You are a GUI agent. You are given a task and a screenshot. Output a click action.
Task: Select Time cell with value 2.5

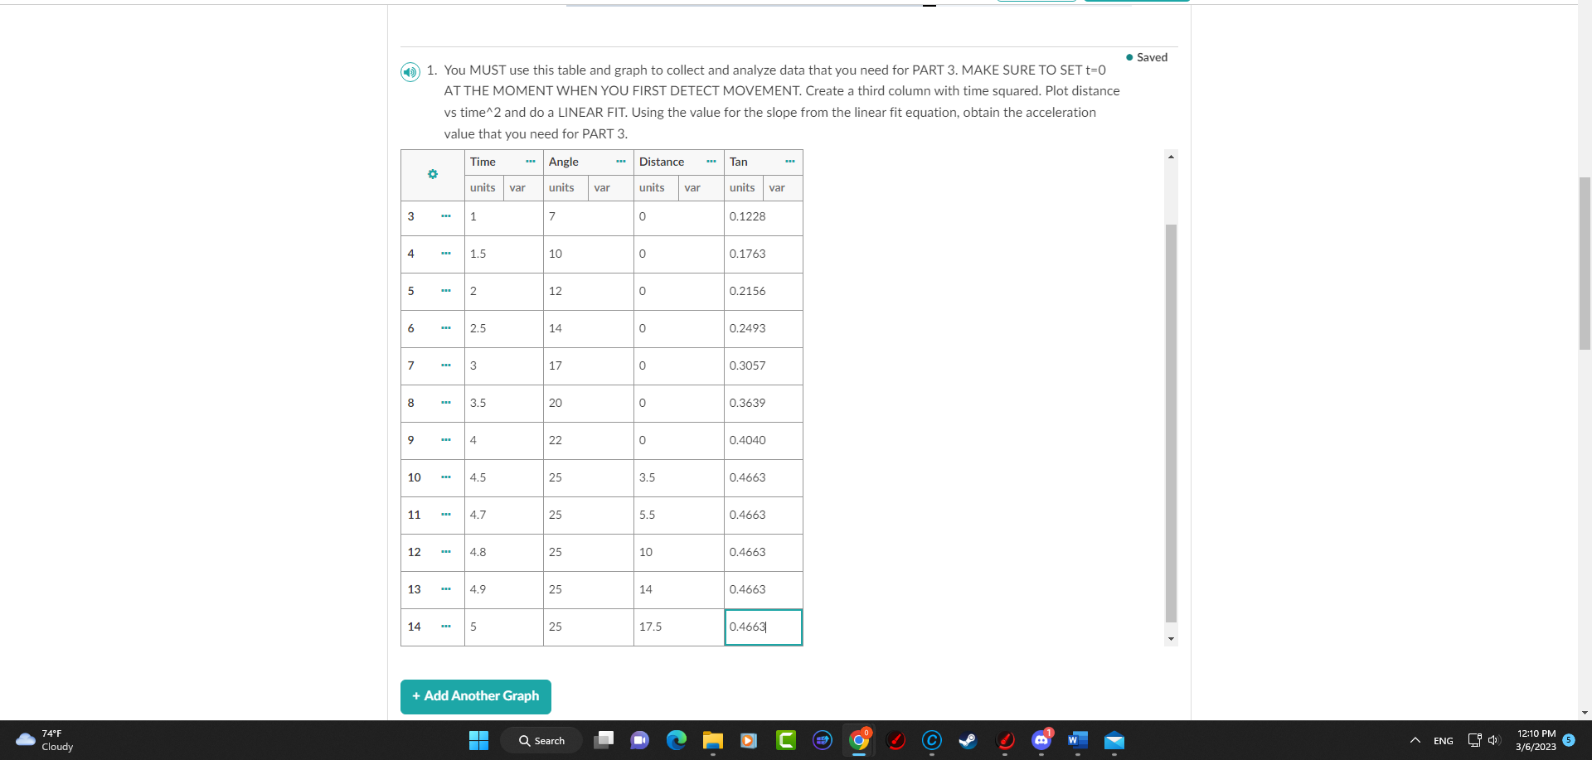(x=504, y=329)
